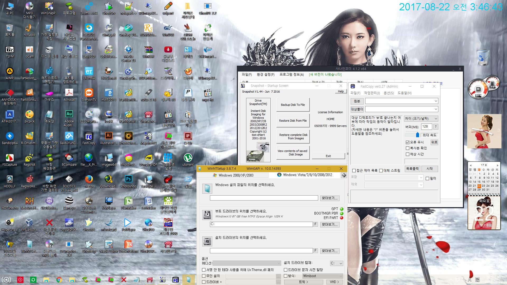Expand the VHD > button in WinNTSetup
The width and height of the screenshot is (507, 285).
[x=335, y=282]
